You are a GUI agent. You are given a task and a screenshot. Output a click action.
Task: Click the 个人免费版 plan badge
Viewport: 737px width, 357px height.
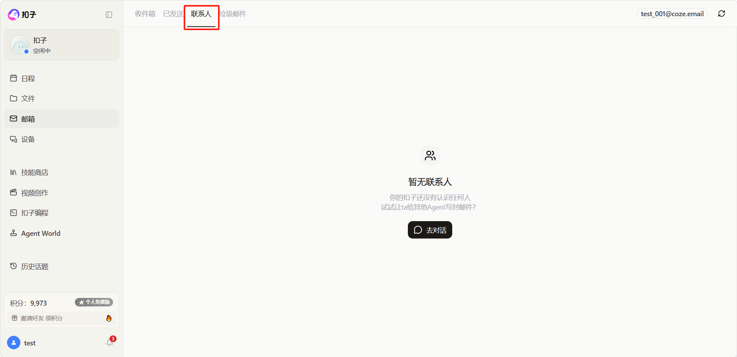94,302
